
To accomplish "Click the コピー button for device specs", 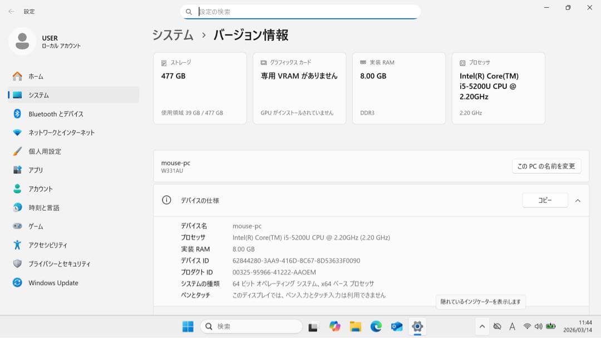I will pyautogui.click(x=545, y=200).
